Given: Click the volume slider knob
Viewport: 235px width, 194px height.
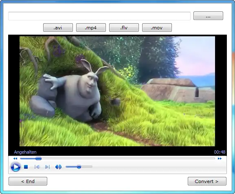Looking at the screenshot, I should click(79, 167).
